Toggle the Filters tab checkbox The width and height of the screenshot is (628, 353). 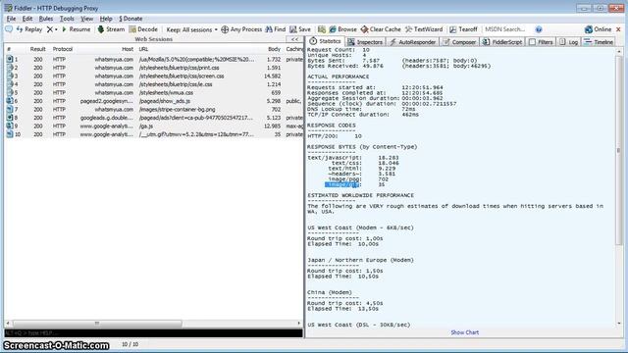point(532,41)
